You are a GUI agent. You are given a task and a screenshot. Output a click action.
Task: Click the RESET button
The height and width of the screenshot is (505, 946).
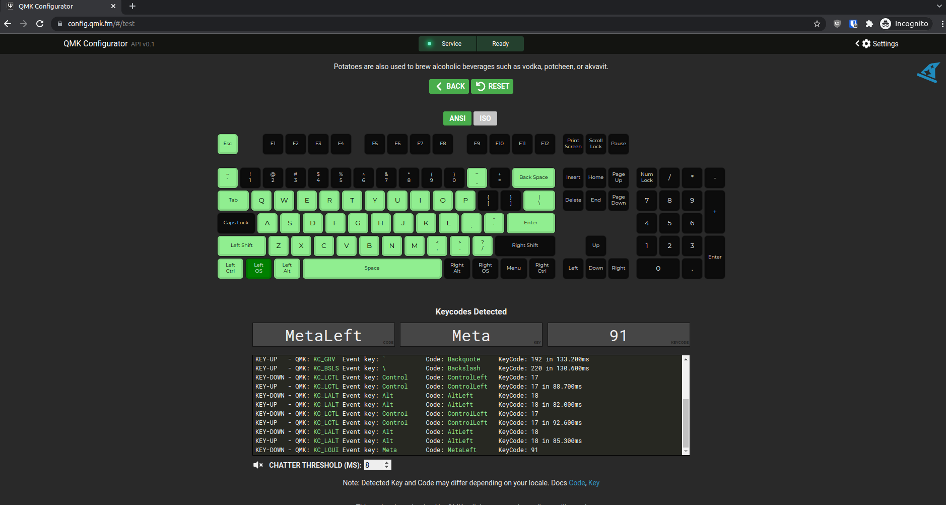(x=492, y=86)
